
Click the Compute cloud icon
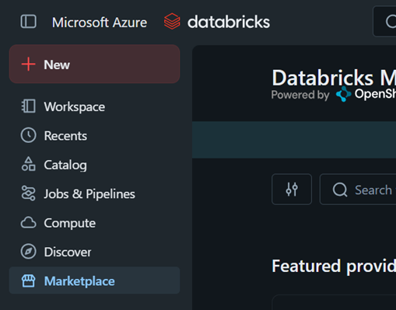pos(28,222)
